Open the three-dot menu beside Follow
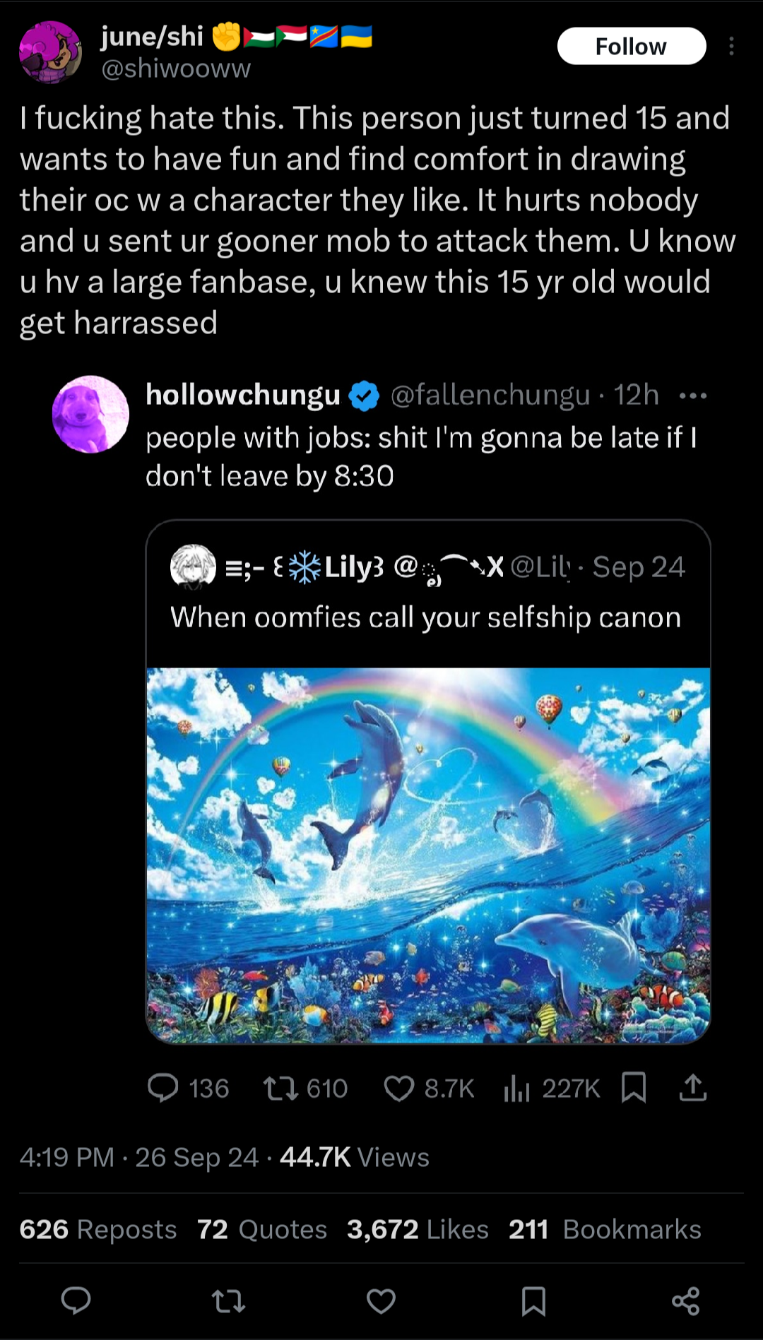Image resolution: width=763 pixels, height=1340 pixels. [731, 47]
